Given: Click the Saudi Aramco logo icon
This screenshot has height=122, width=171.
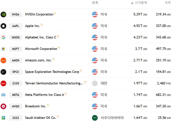Looking at the screenshot, I should pyautogui.click(x=3, y=118).
